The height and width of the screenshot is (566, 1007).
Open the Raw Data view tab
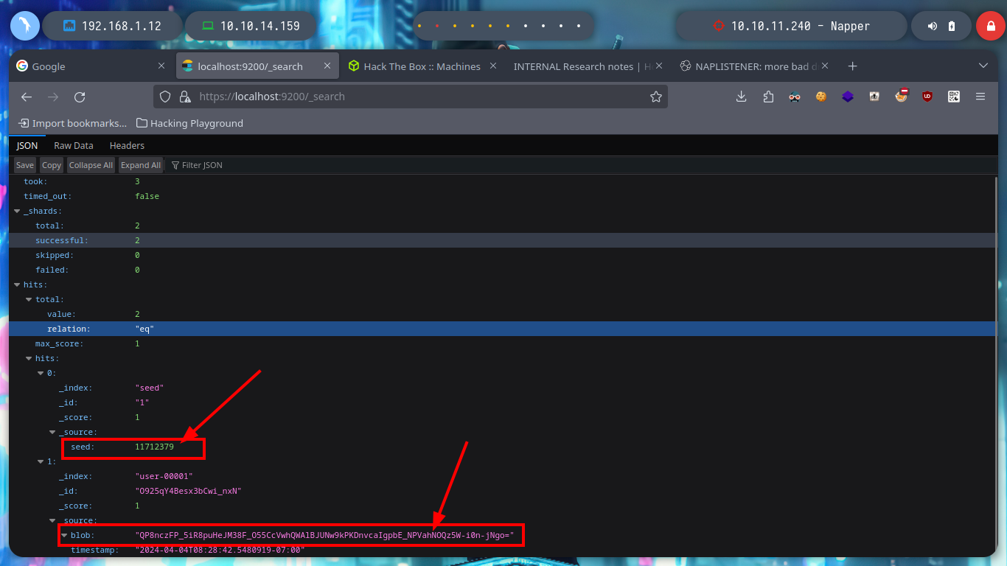click(74, 146)
